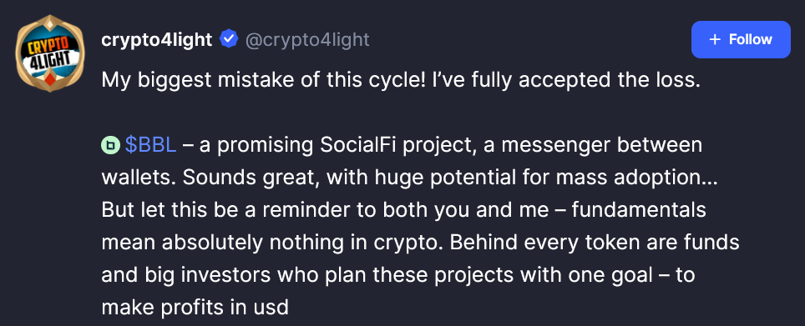Click the 'CRYPTO' text in the avatar logo
This screenshot has width=805, height=326.
click(x=50, y=45)
